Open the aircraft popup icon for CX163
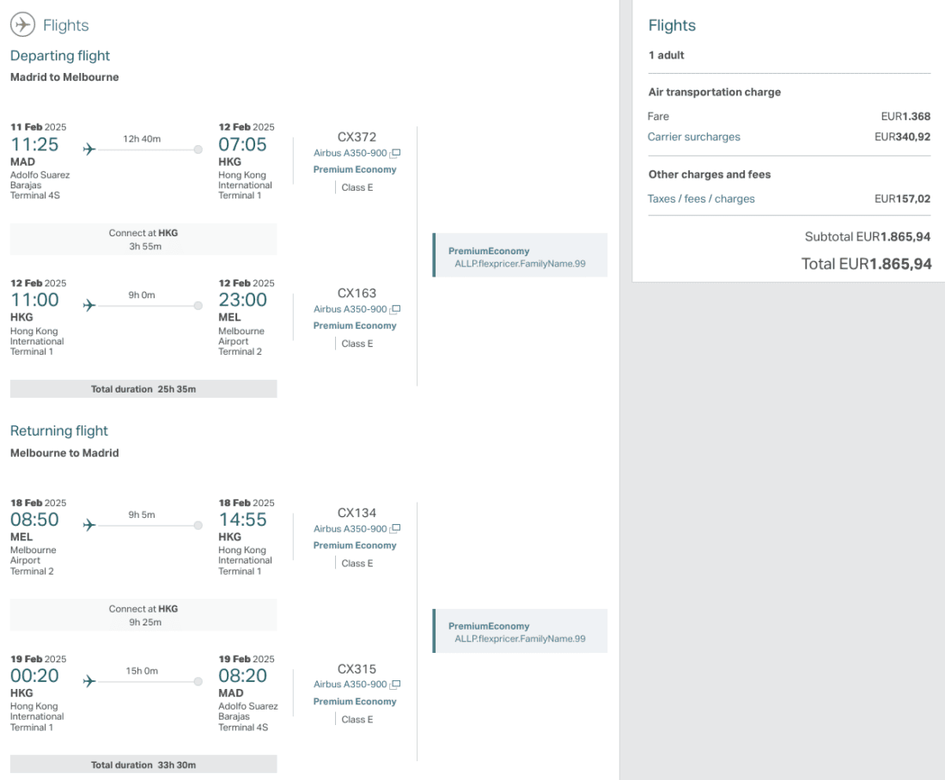Screen dimensions: 945x780 395,309
